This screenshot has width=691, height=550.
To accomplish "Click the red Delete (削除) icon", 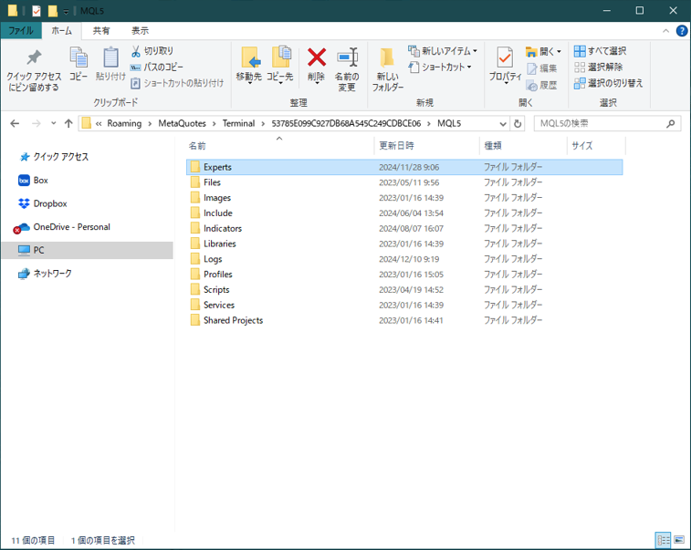I will point(316,60).
